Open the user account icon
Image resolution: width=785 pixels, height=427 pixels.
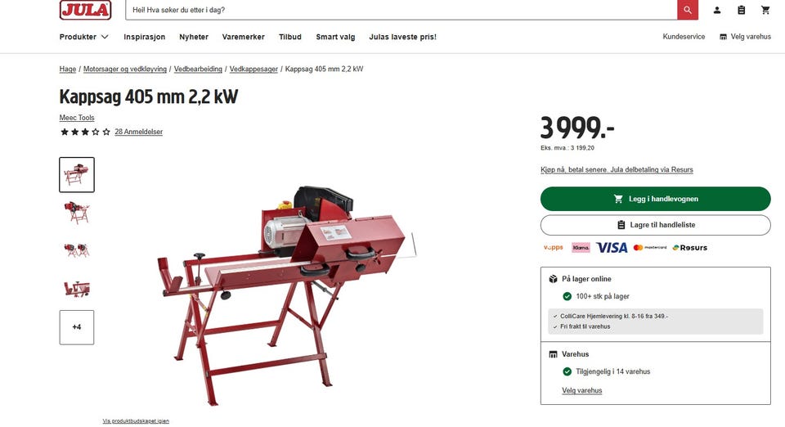tap(717, 10)
